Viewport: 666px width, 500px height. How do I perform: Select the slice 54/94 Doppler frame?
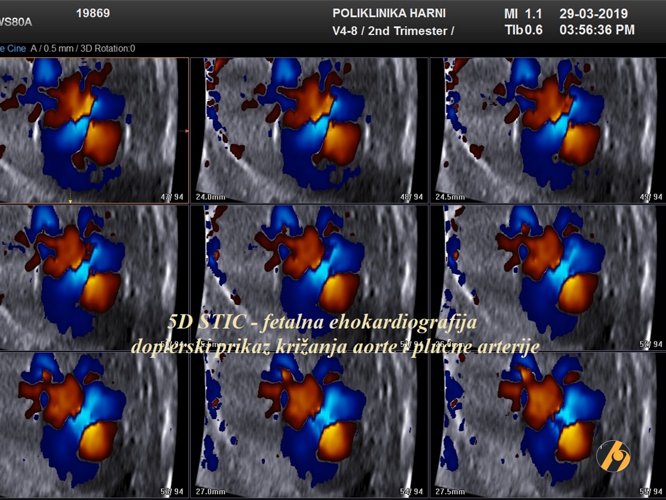pyautogui.click(x=309, y=425)
